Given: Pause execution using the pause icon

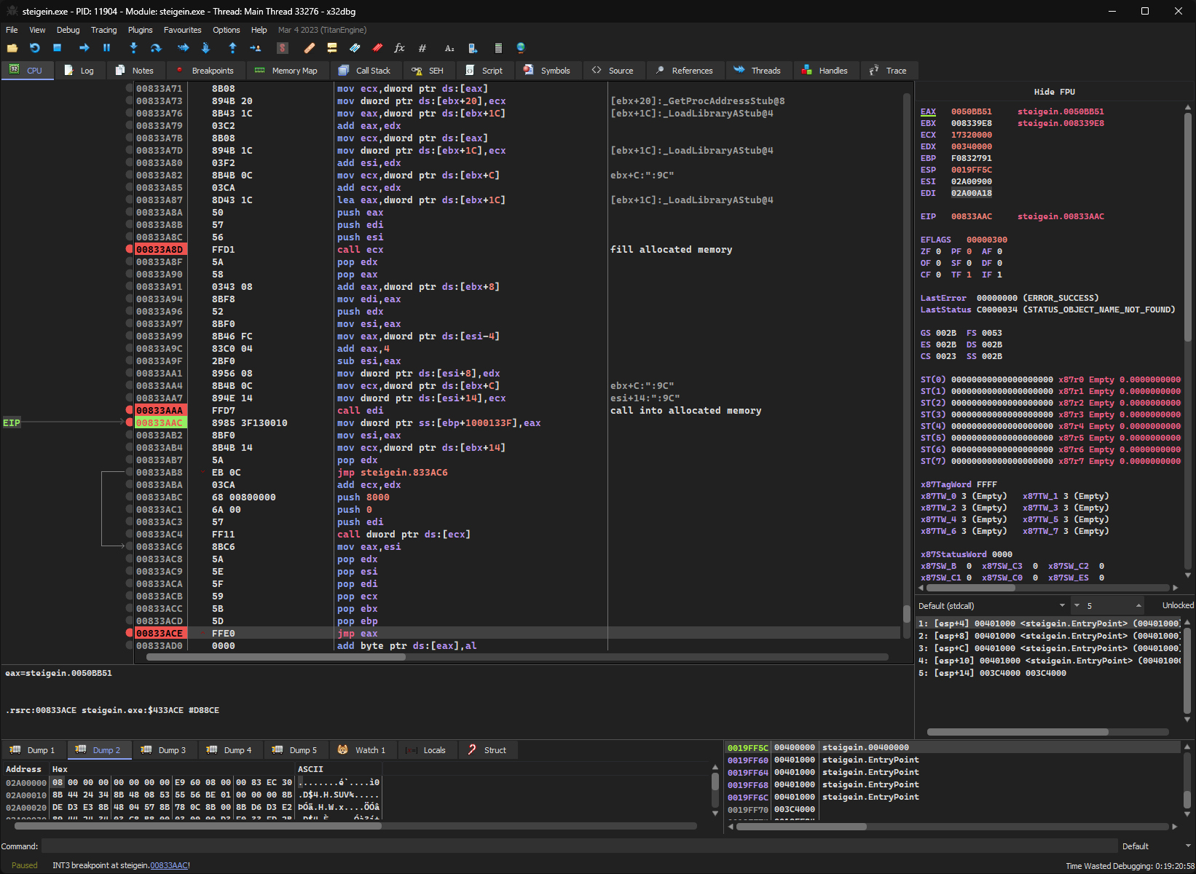Looking at the screenshot, I should [x=106, y=48].
